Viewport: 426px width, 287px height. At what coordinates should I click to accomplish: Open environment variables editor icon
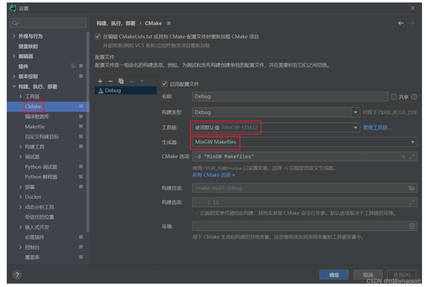pyautogui.click(x=412, y=226)
